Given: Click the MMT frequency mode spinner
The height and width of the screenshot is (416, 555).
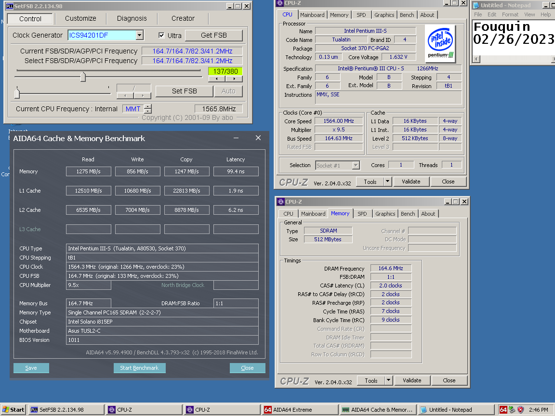Looking at the screenshot, I should (148, 109).
